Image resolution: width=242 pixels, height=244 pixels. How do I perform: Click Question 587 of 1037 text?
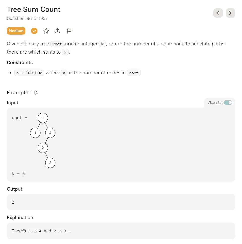pyautogui.click(x=27, y=18)
